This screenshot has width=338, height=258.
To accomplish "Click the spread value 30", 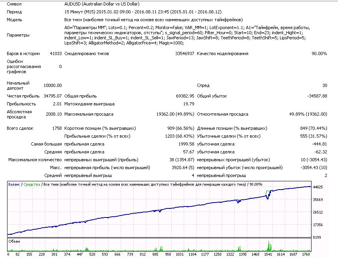I will [x=325, y=85].
